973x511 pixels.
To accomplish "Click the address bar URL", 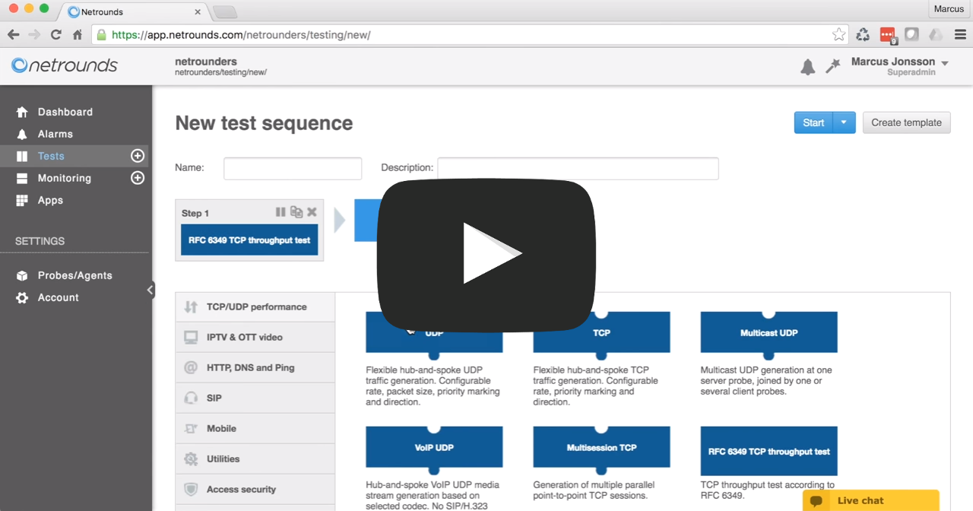I will pos(241,35).
